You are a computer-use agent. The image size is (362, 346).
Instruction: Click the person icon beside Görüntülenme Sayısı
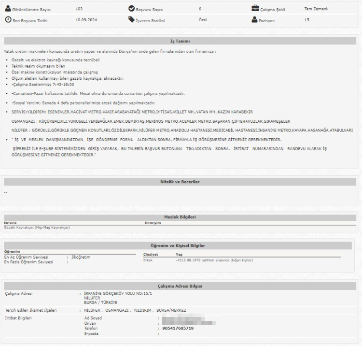pos(8,9)
